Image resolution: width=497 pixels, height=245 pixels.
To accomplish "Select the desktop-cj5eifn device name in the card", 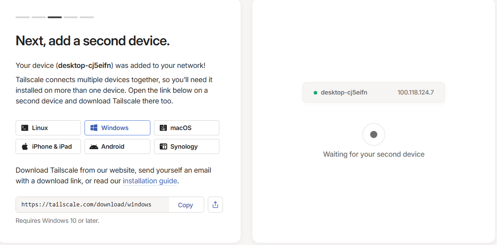I will [x=344, y=92].
